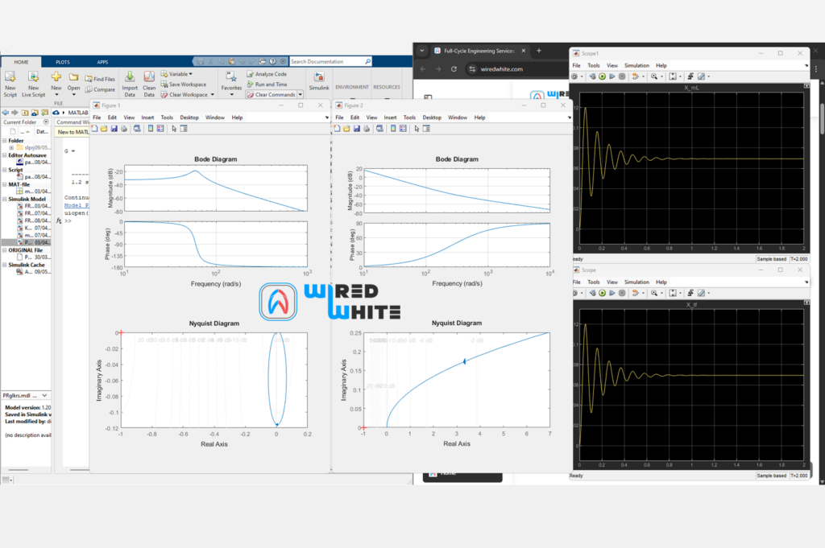
Task: Click Insert Colorbar icon in Figure 1 toolbar
Action: tap(151, 129)
